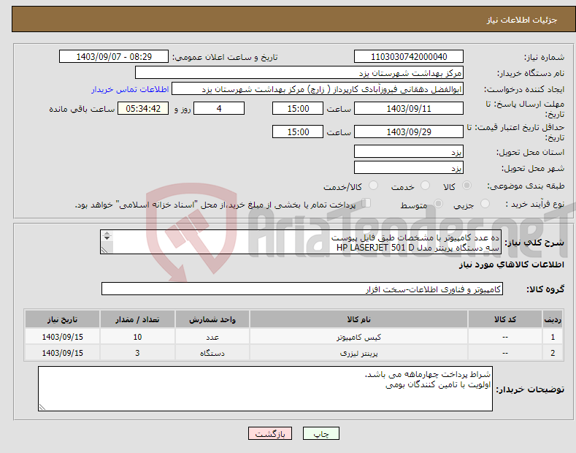Click the countdown timer 05:34:42 field
Image resolution: width=576 pixels, height=453 pixels.
coord(143,108)
